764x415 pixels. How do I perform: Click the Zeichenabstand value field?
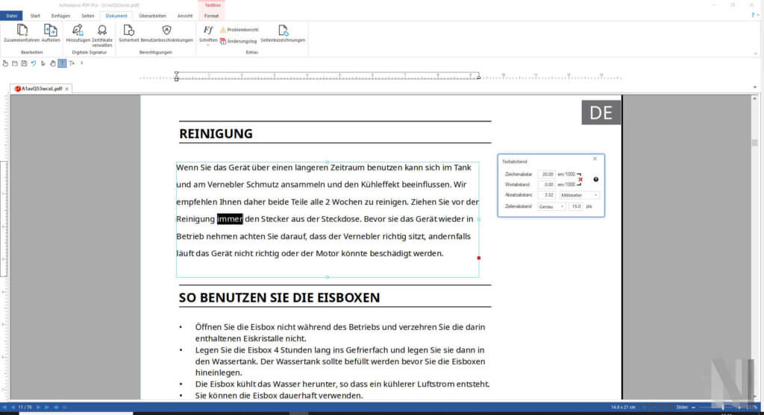pos(547,174)
